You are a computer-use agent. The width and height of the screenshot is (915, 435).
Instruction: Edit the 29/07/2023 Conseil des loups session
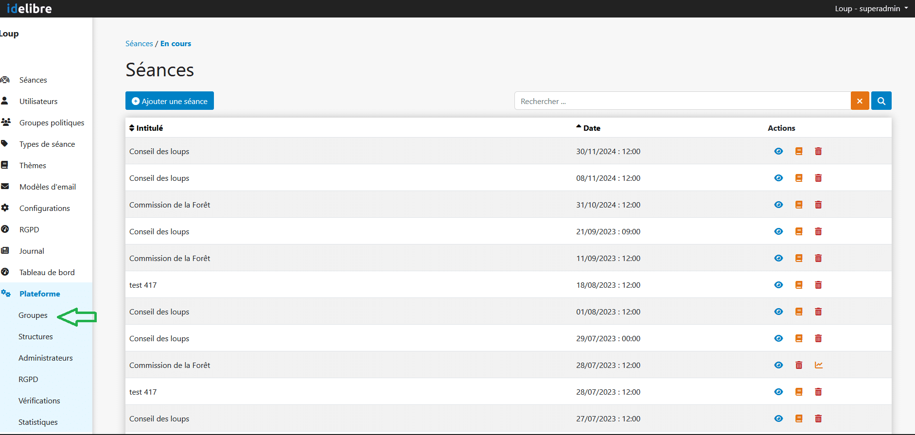pyautogui.click(x=799, y=338)
